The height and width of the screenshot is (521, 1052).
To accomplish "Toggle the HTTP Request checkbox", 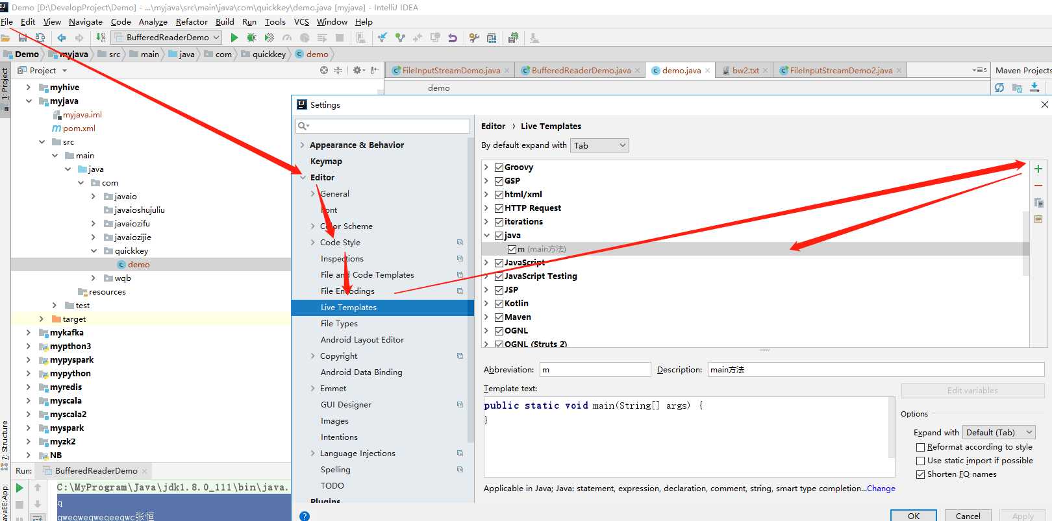I will point(499,208).
